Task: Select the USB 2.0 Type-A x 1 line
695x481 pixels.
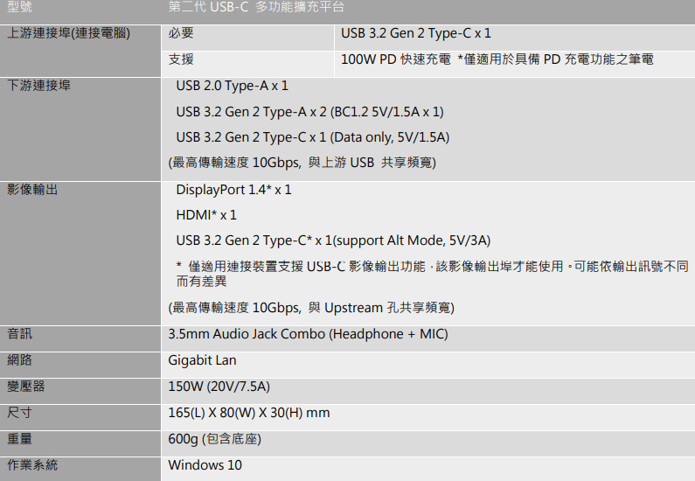Action: [x=232, y=86]
